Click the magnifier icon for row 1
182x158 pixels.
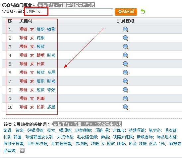tap(126, 29)
